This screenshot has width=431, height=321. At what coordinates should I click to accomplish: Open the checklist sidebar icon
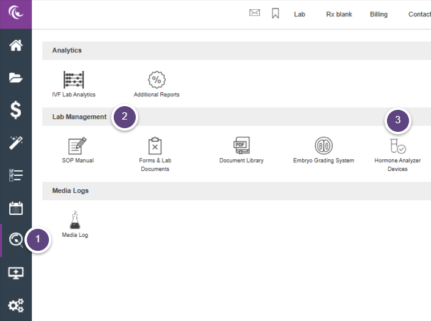tap(16, 176)
